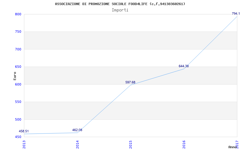Select the 794.1 data label

point(236,13)
